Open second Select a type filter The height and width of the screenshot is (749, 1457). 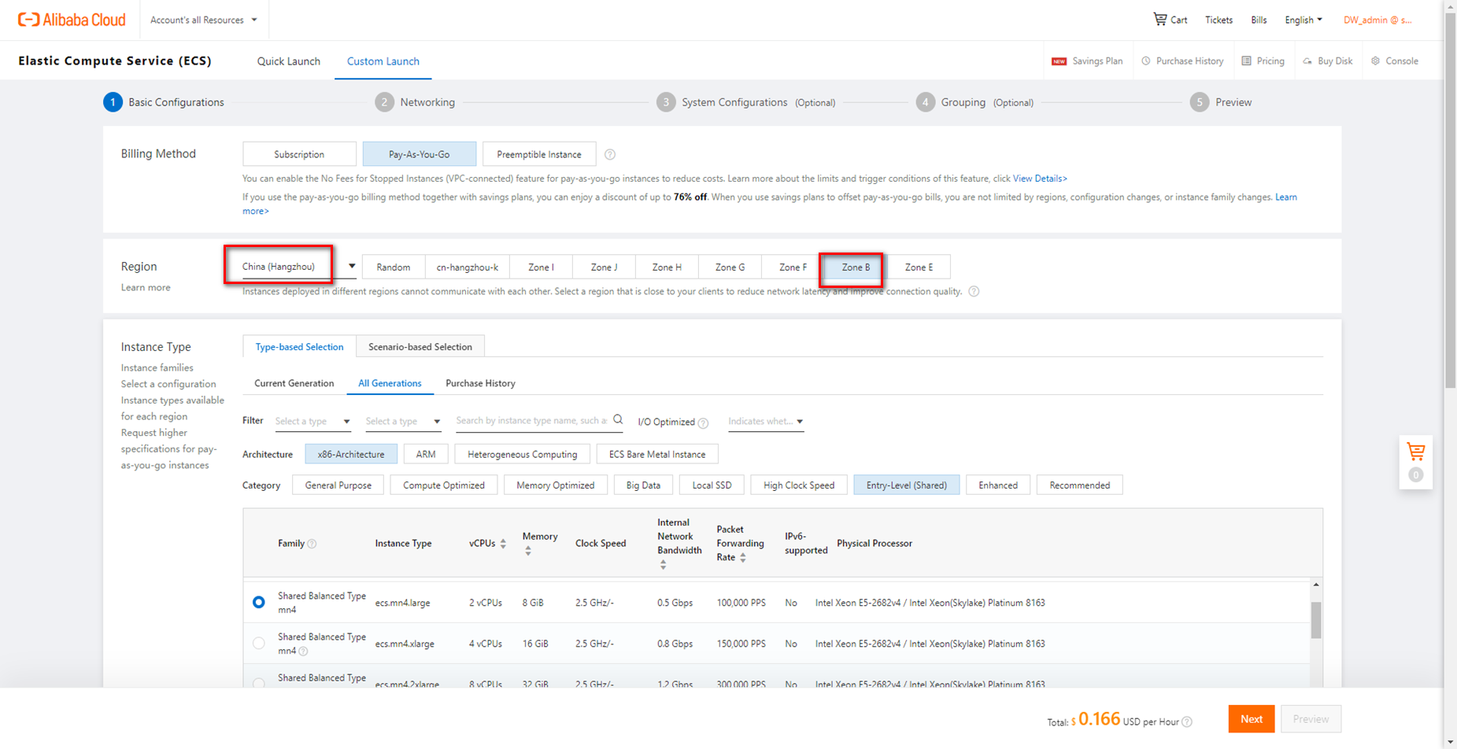pyautogui.click(x=403, y=422)
